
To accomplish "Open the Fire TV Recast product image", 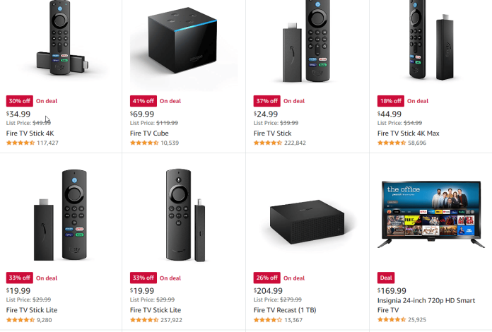I will pyautogui.click(x=306, y=220).
